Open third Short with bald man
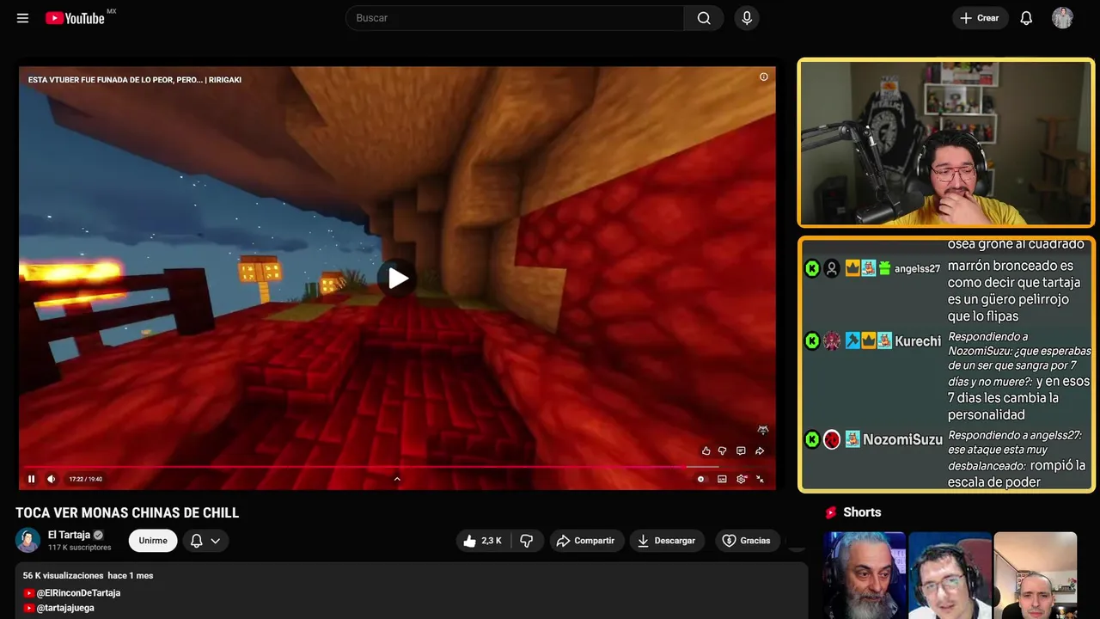The width and height of the screenshot is (1100, 619). 1036,575
